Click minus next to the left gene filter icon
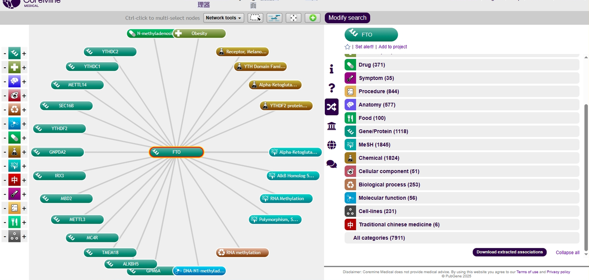This screenshot has height=280, width=589. [4, 53]
